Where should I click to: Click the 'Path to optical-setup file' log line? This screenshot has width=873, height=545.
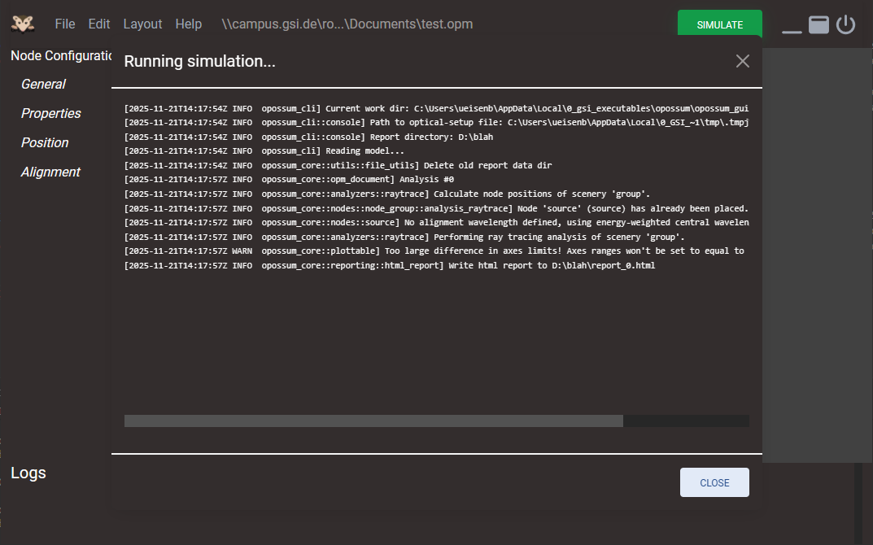[x=436, y=123]
